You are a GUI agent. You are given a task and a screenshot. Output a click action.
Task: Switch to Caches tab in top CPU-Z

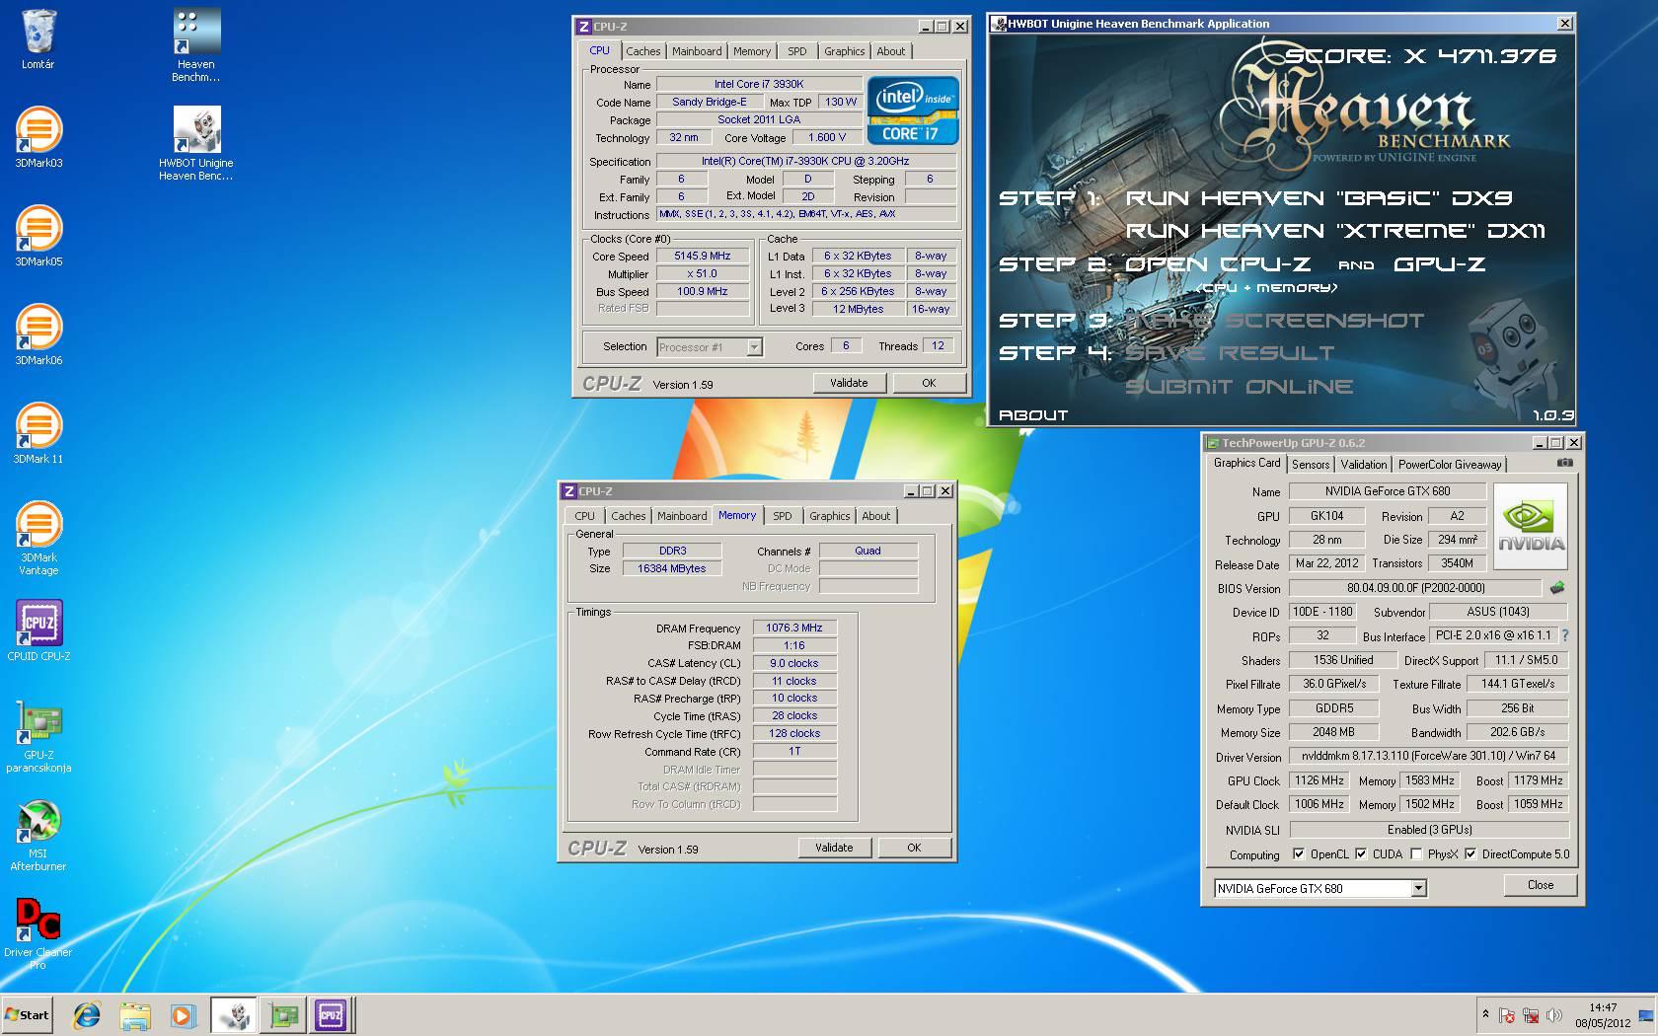(x=642, y=51)
